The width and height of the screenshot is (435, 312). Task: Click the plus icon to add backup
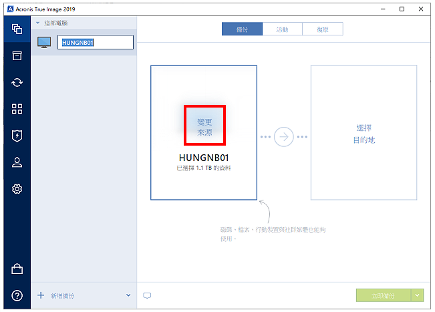pos(41,295)
